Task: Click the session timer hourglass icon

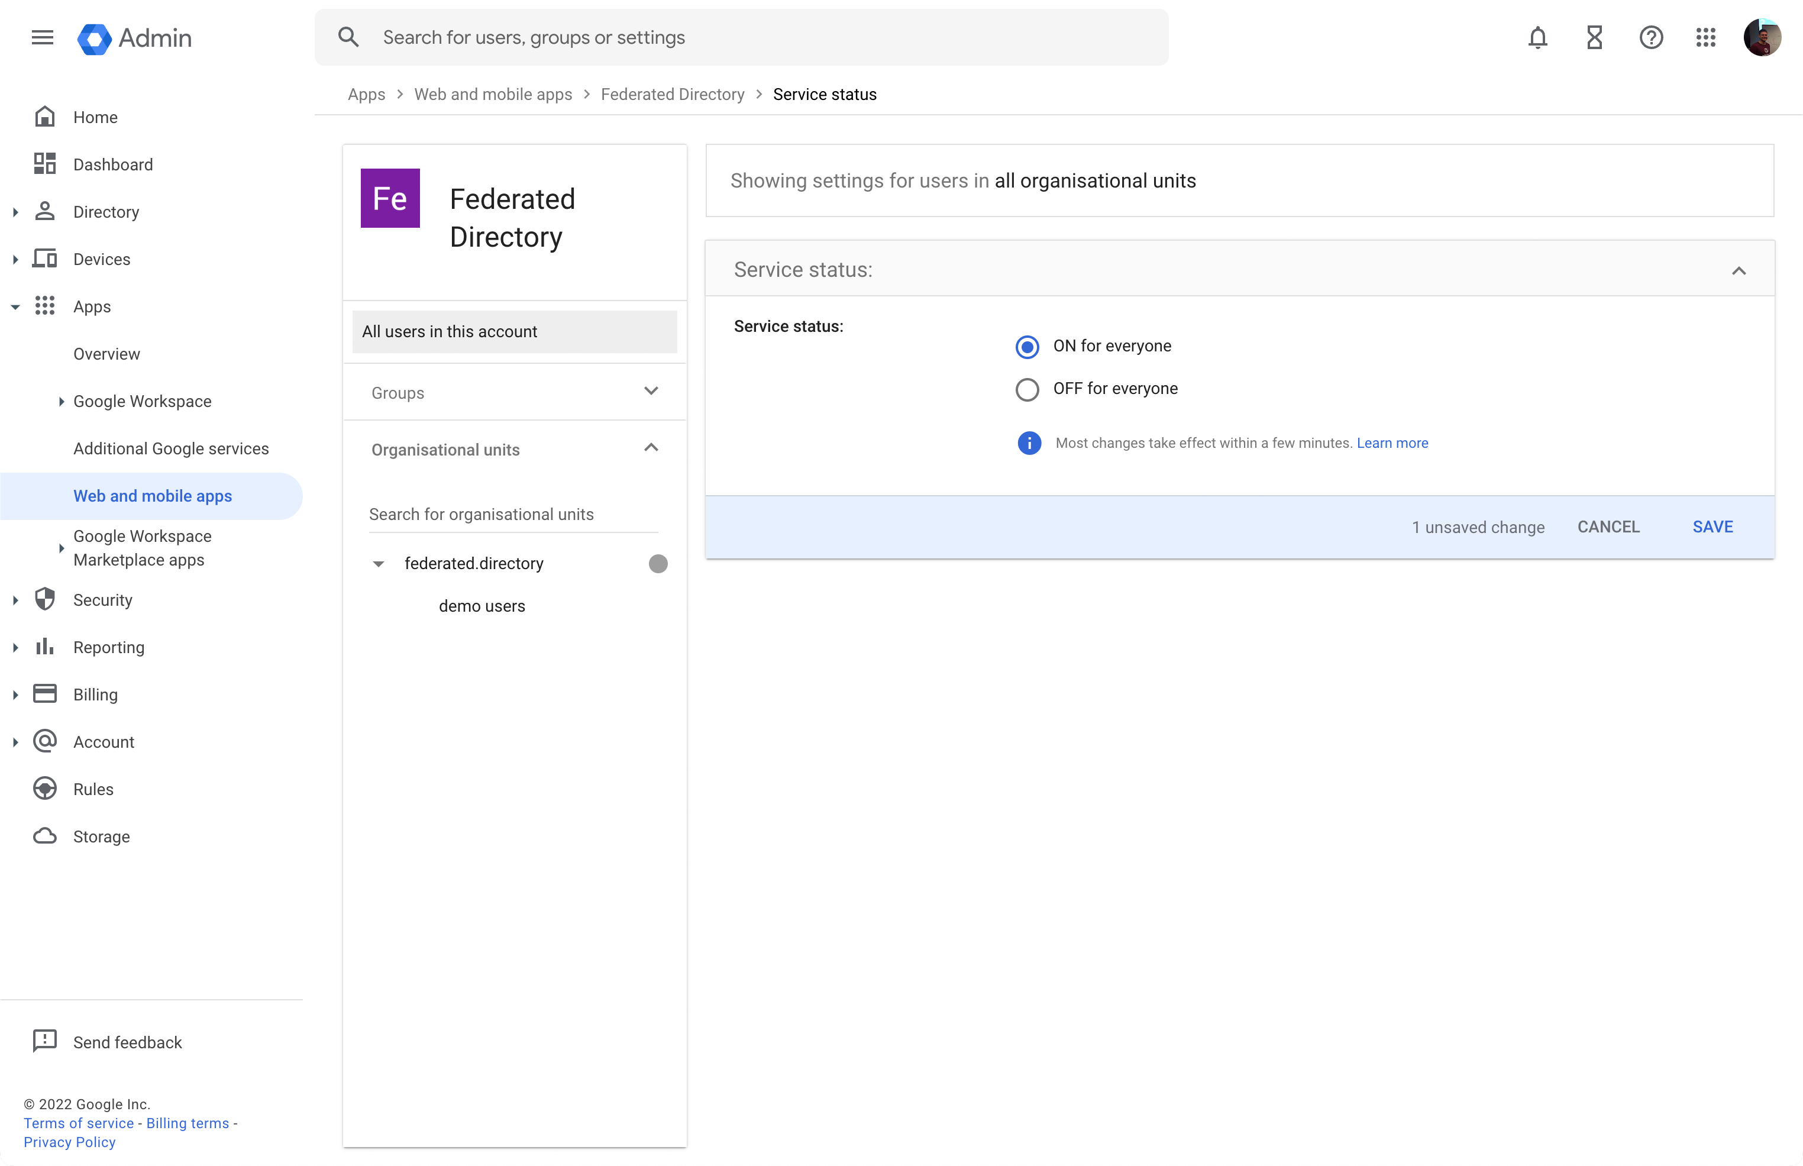Action: tap(1594, 37)
